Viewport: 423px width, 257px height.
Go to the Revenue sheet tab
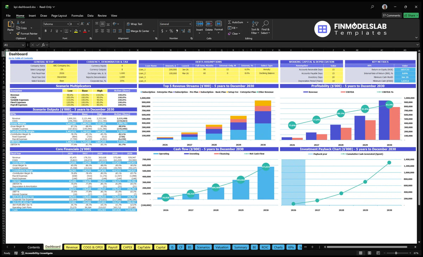(72, 247)
